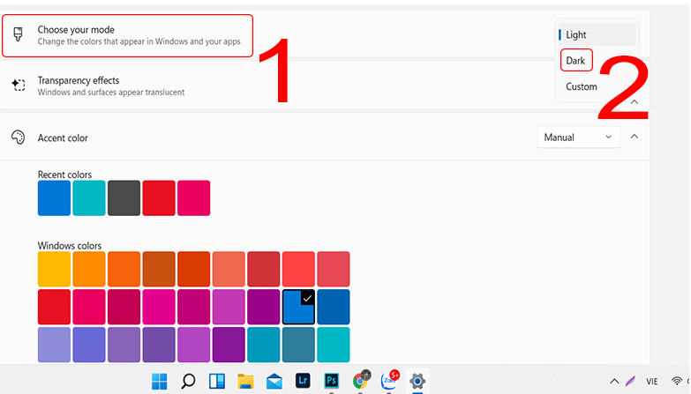The image size is (691, 394).
Task: Click the Settings gear on taskbar
Action: [417, 381]
